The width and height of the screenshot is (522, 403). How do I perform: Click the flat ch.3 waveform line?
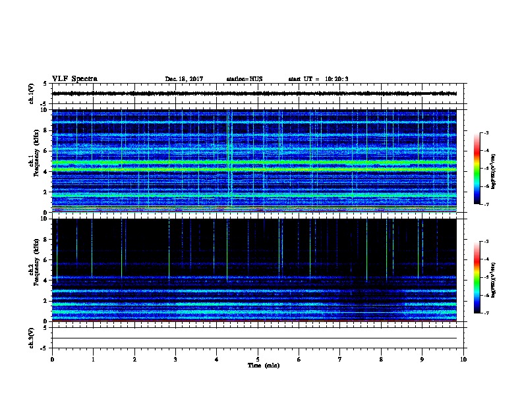pos(254,338)
